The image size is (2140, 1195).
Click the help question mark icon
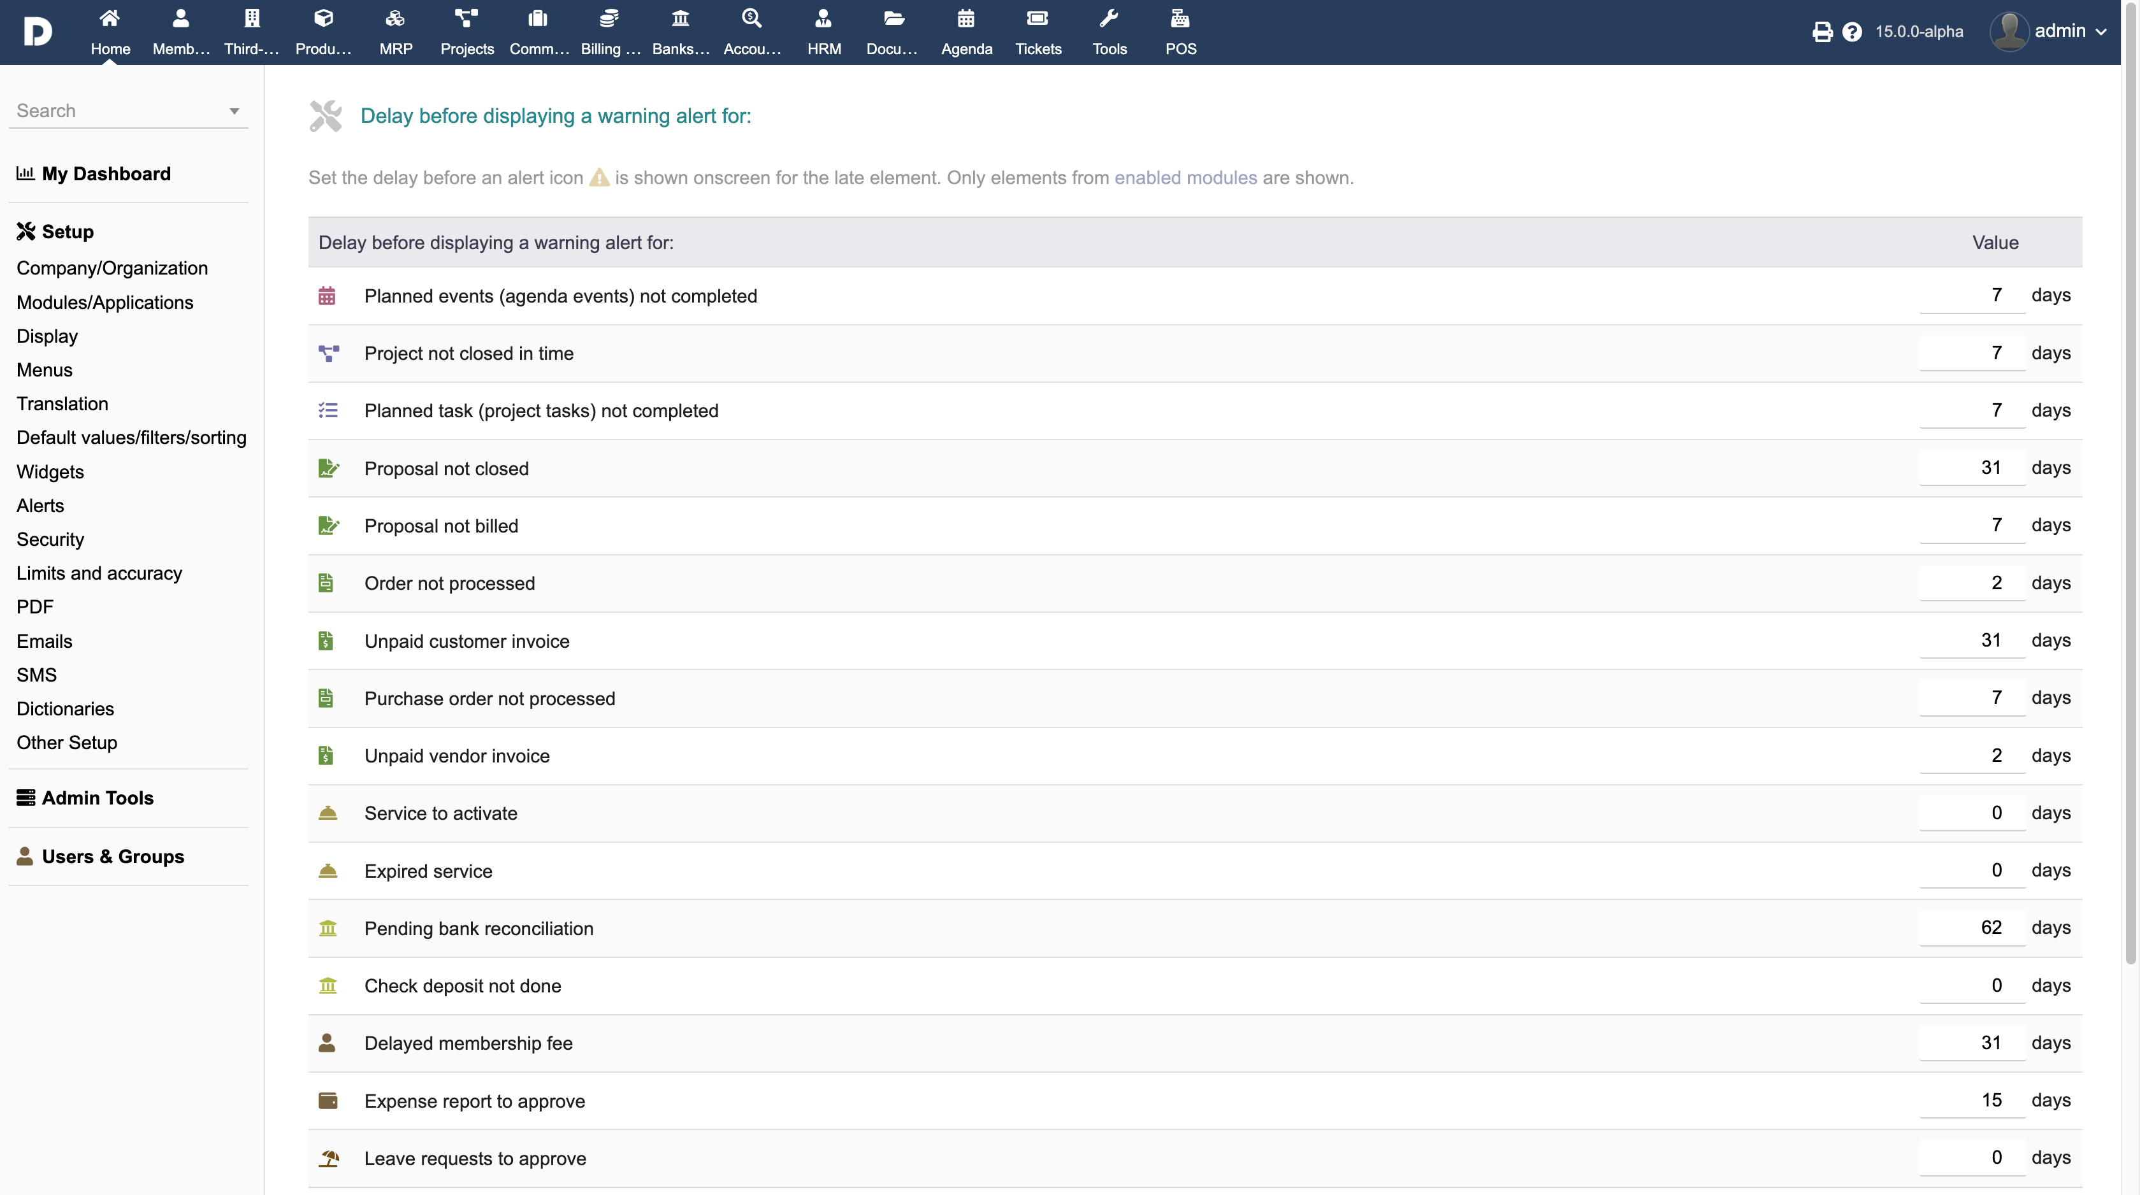coord(1852,32)
